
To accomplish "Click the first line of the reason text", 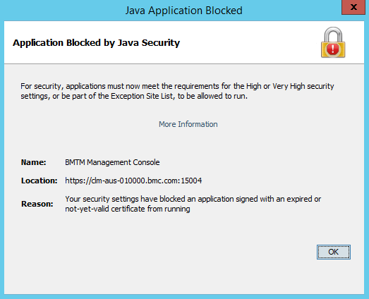I will click(x=193, y=199).
